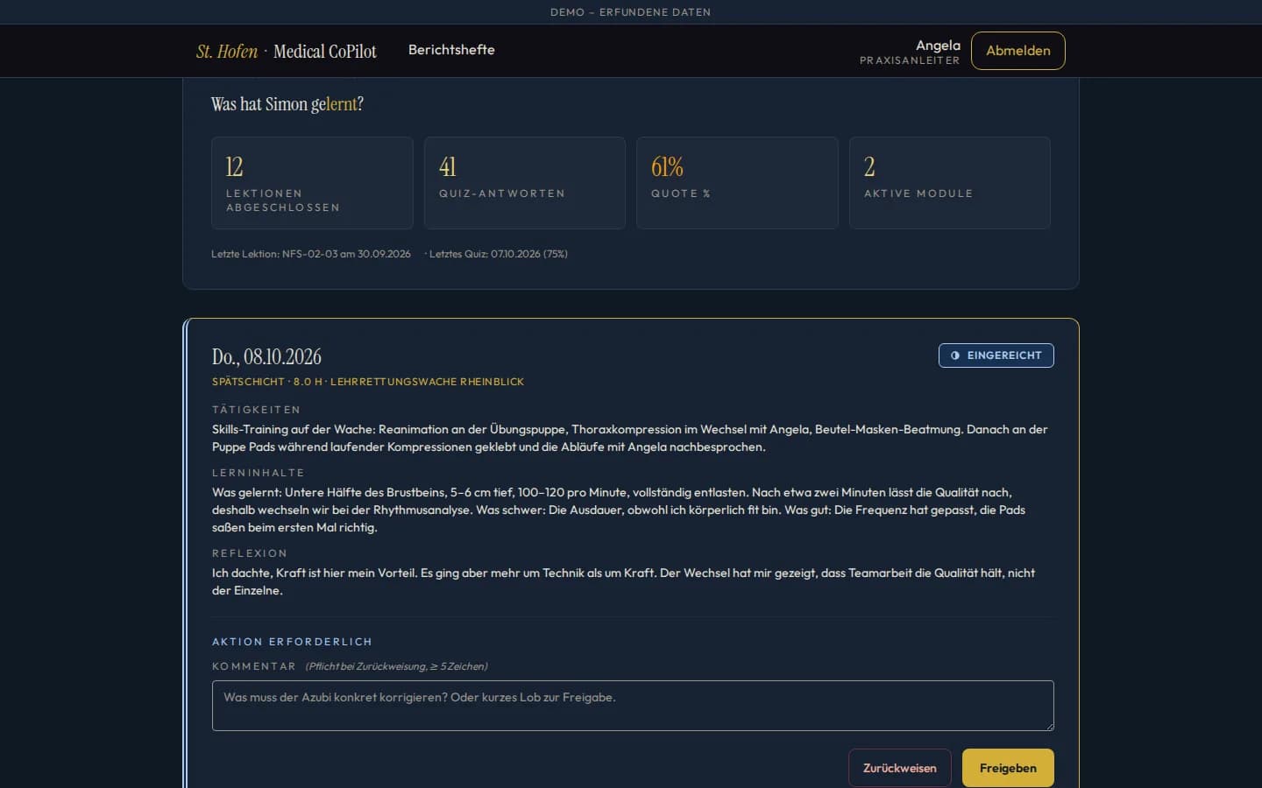This screenshot has width=1262, height=788.
Task: Click the 'Letztes Quiz: 07.10.2026 (75%)' text
Action: click(498, 254)
